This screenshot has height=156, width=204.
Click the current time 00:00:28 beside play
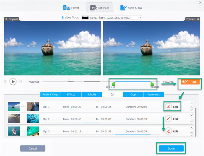point(34,82)
